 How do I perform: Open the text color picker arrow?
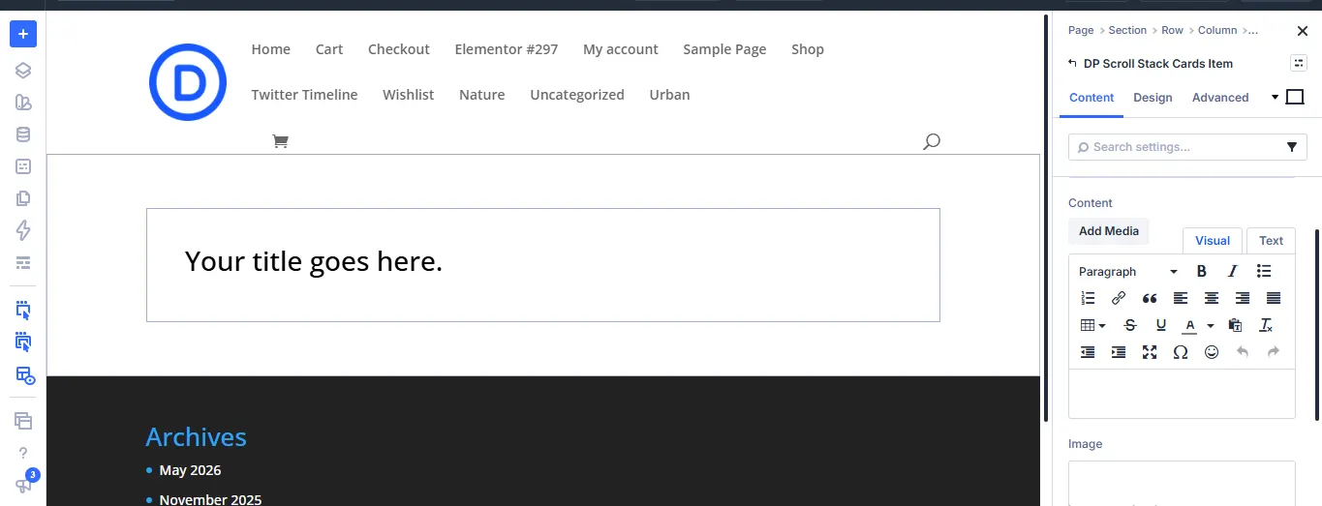coord(1211,326)
